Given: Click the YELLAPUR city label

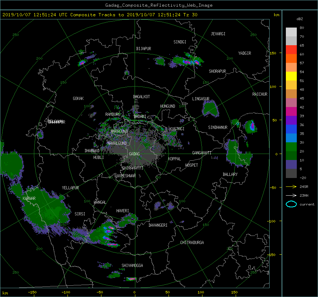Looking at the screenshot, I should pos(70,188).
